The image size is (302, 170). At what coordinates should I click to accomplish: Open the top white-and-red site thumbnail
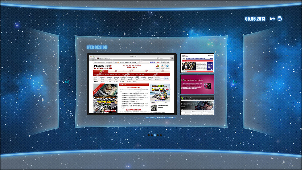(197, 63)
